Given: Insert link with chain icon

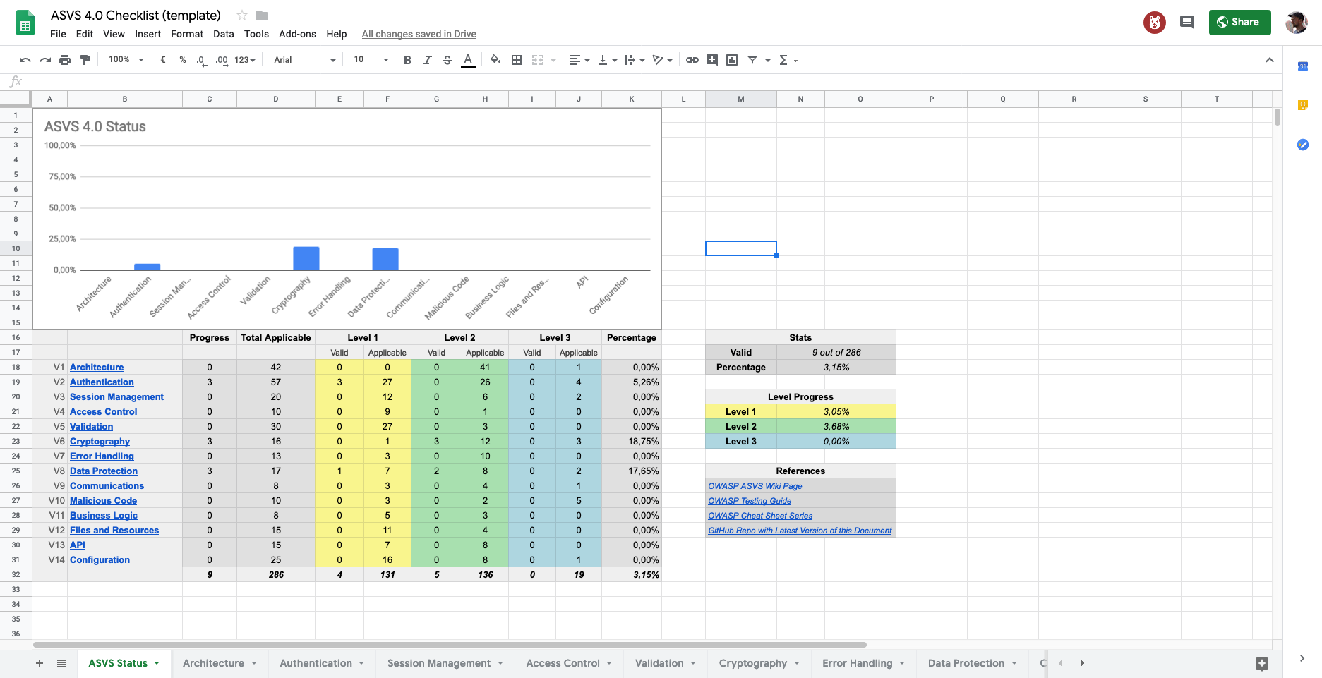Looking at the screenshot, I should pyautogui.click(x=692, y=60).
